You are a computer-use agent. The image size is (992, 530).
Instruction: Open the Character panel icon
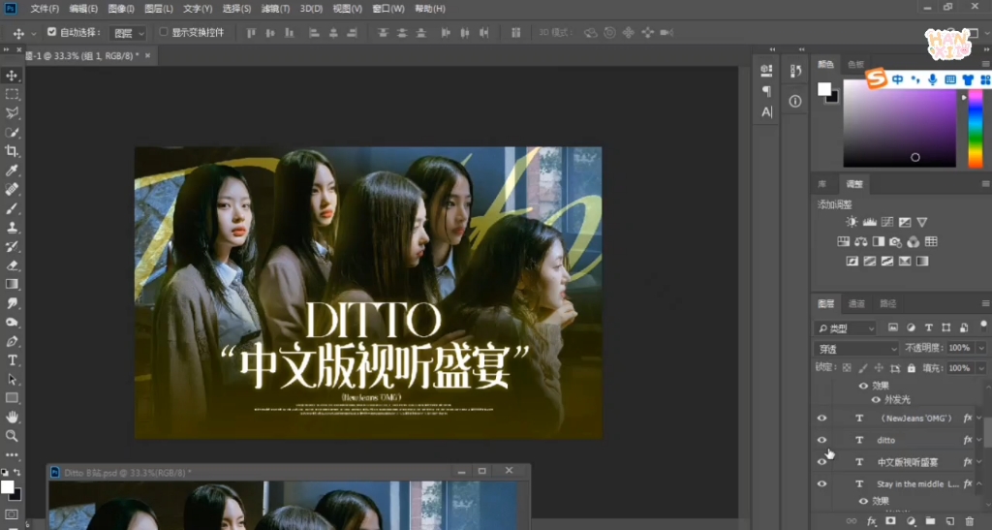click(x=767, y=112)
